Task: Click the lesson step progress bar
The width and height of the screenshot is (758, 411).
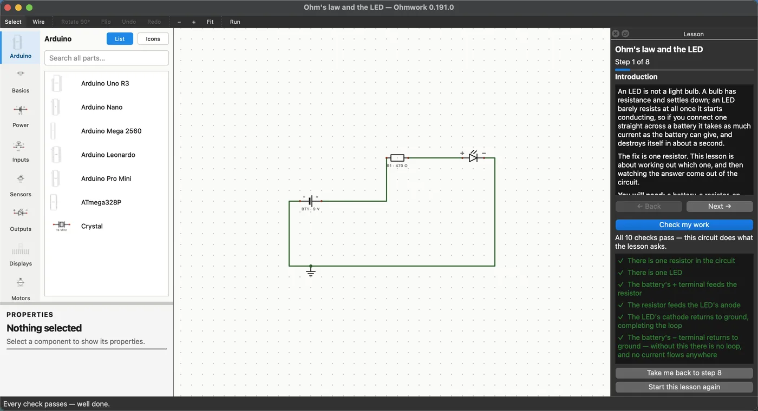Action: tap(684, 70)
